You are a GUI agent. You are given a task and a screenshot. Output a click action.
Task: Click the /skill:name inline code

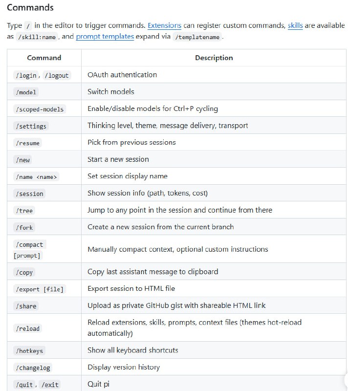point(37,37)
